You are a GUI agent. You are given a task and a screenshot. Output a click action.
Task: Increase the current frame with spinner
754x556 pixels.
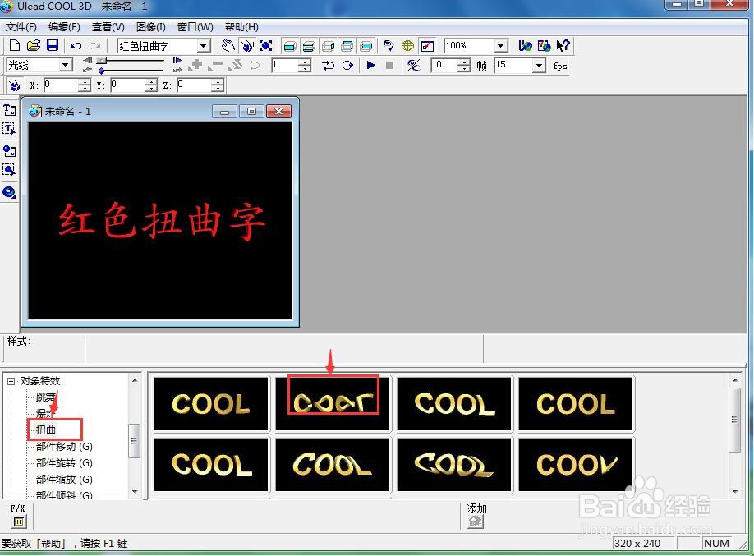point(305,62)
